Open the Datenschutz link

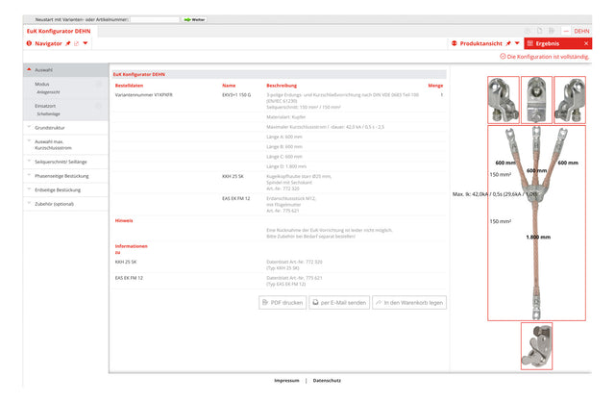click(x=327, y=381)
